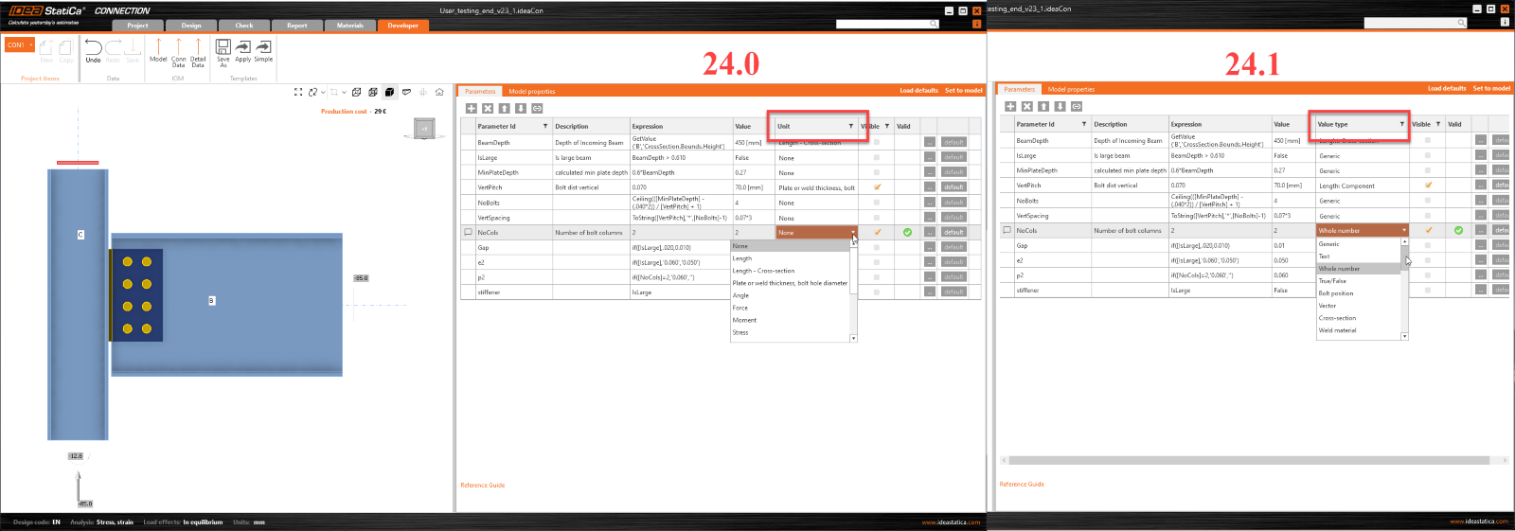This screenshot has height=531, width=1515.
Task: Open the Model properties tab in 24.0 panel
Action: click(x=531, y=92)
